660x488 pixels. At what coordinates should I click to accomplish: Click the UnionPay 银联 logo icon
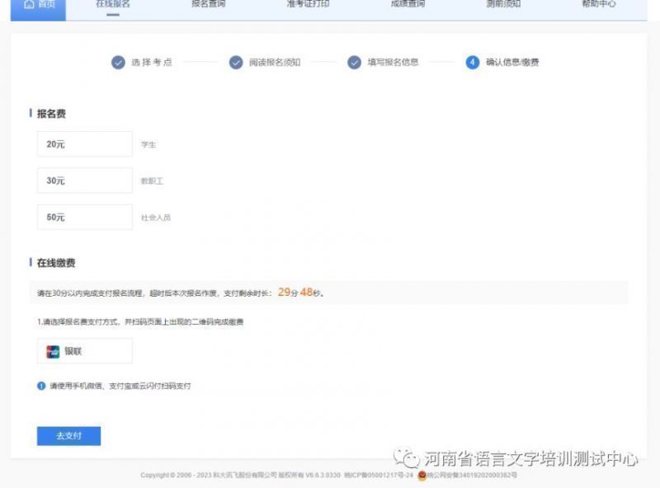point(51,350)
